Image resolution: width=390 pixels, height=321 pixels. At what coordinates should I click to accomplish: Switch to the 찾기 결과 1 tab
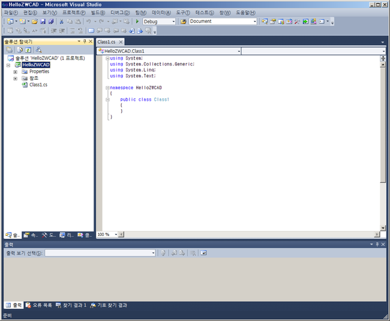71,305
